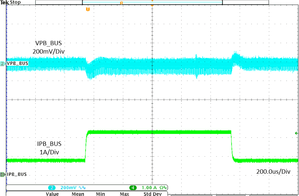Select the Mean column header
The image size is (299, 196).
[x=78, y=194]
